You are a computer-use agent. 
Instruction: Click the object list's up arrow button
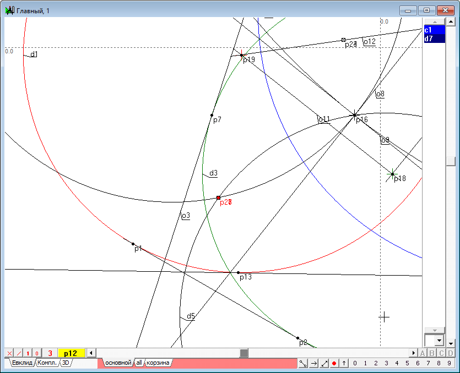435,21
